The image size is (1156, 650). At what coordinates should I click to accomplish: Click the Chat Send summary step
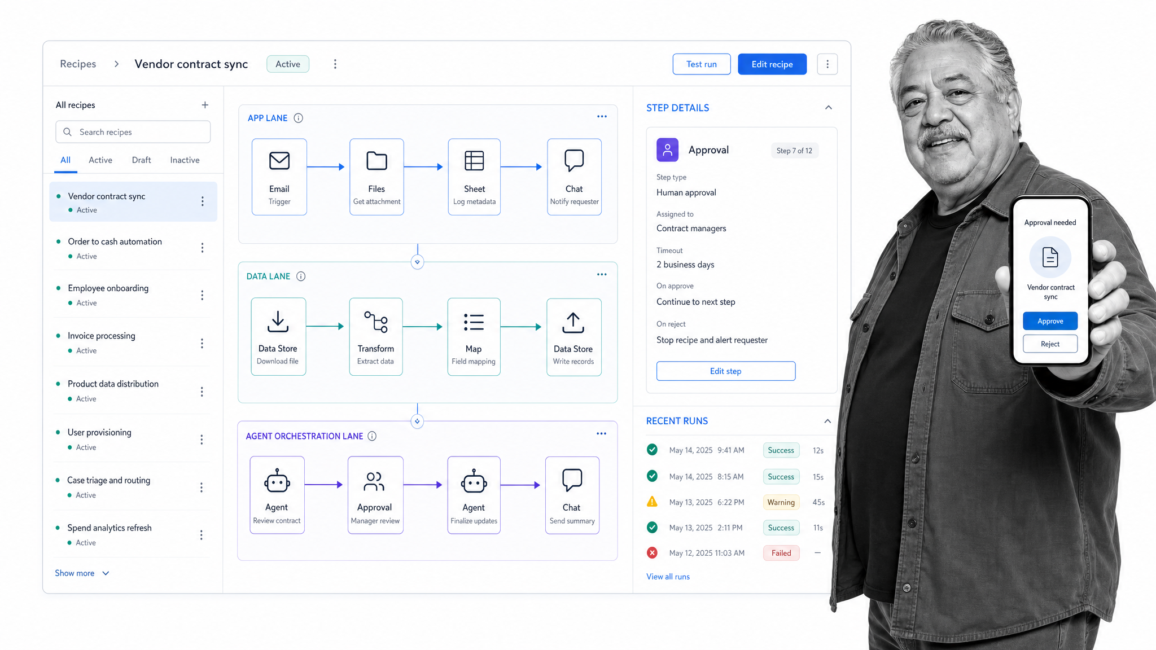click(x=572, y=495)
